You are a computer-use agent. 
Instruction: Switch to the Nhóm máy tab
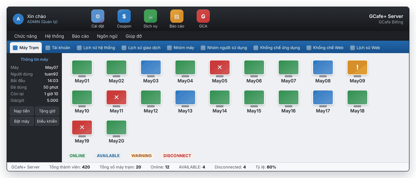pos(181,48)
